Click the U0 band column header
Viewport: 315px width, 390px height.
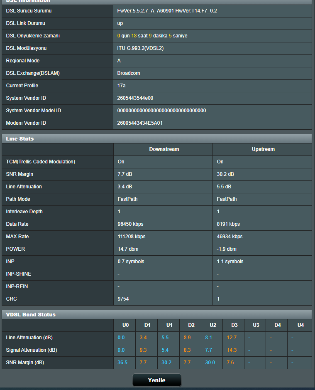[125, 325]
